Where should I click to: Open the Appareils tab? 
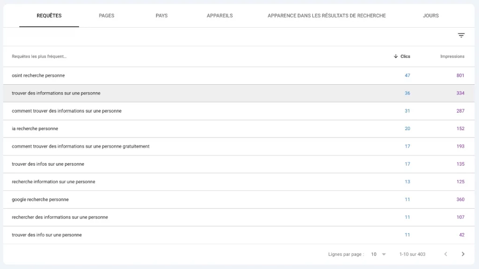pos(219,16)
